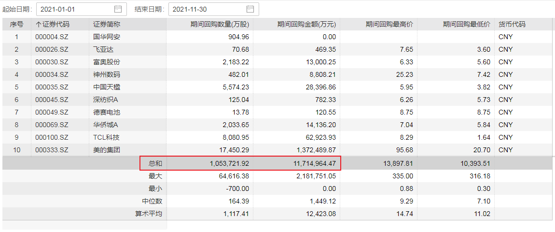This screenshot has width=555, height=232.
Task: Click the stock name 深纺织A
Action: tap(106, 100)
